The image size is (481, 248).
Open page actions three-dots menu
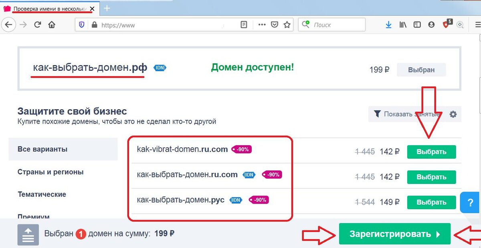(x=262, y=25)
